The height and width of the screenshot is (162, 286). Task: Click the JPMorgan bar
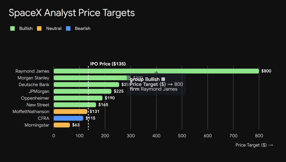click(x=82, y=91)
